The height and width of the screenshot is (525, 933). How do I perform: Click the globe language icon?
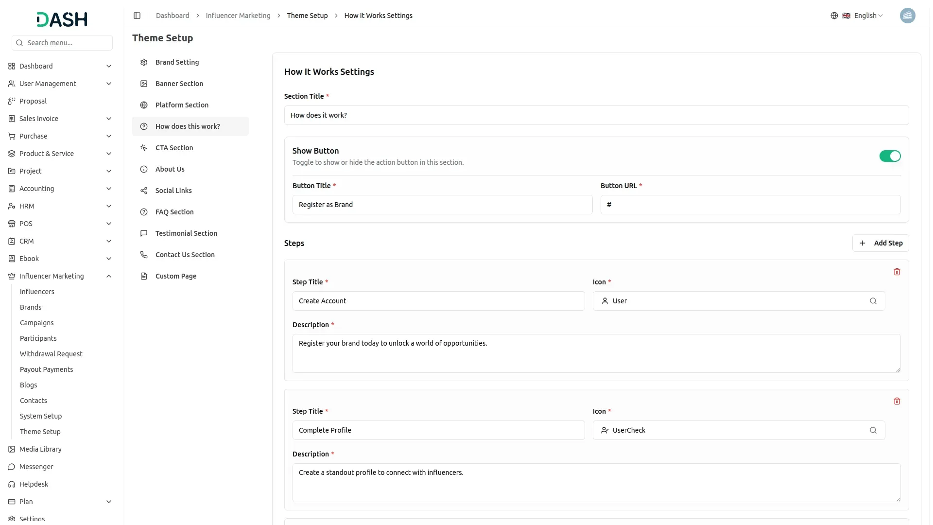[834, 16]
